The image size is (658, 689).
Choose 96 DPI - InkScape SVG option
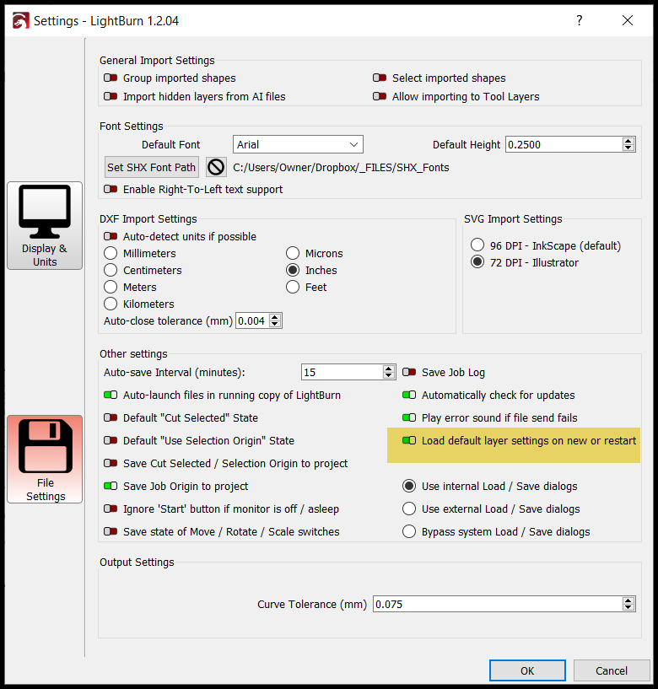(x=477, y=245)
